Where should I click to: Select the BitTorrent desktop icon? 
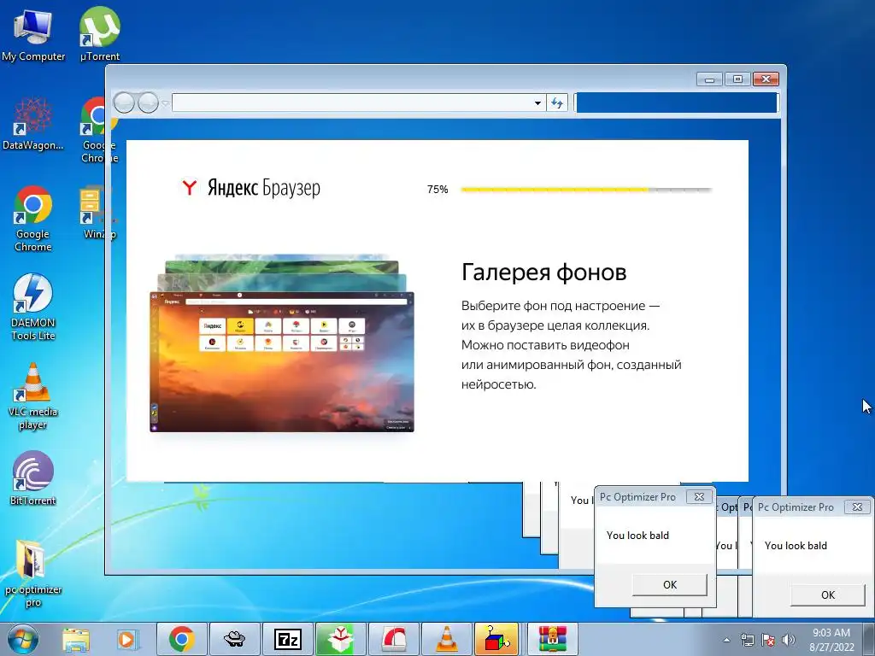coord(33,478)
